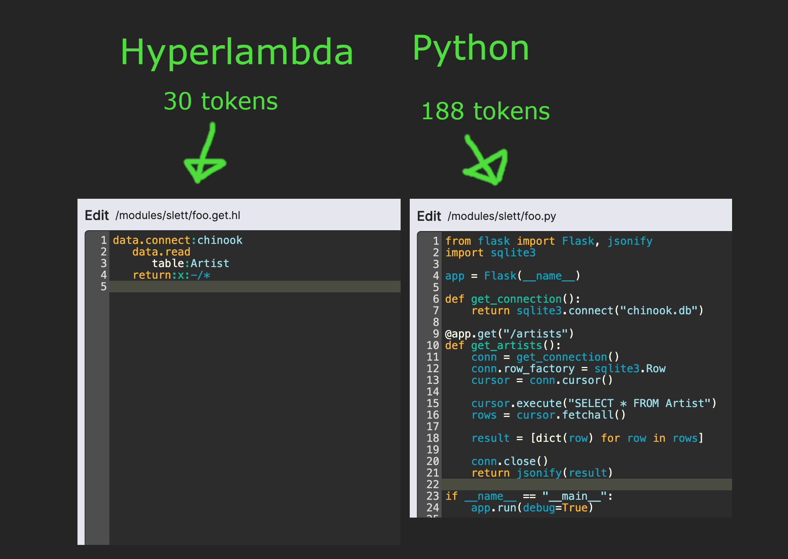Image resolution: width=788 pixels, height=559 pixels.
Task: Click line 1 containing data.connect:chinook
Action: point(177,240)
